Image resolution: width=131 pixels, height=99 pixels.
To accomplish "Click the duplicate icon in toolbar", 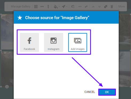I will click(106, 7).
